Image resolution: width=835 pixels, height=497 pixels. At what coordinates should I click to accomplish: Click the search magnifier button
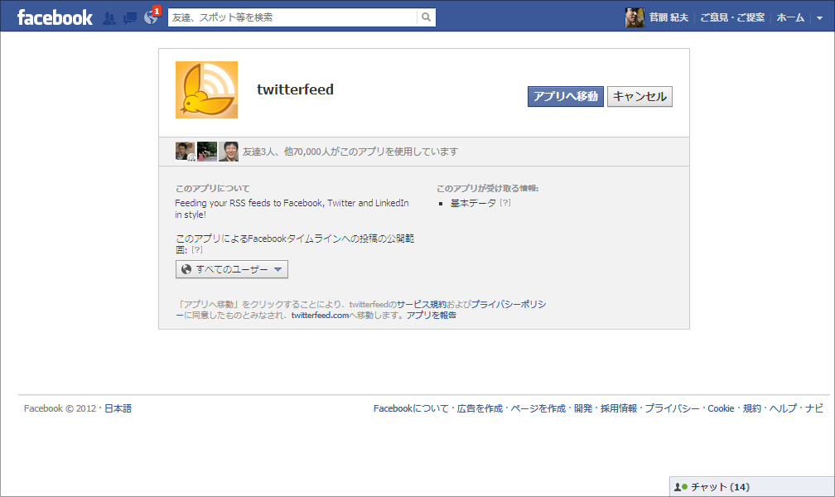click(x=426, y=17)
